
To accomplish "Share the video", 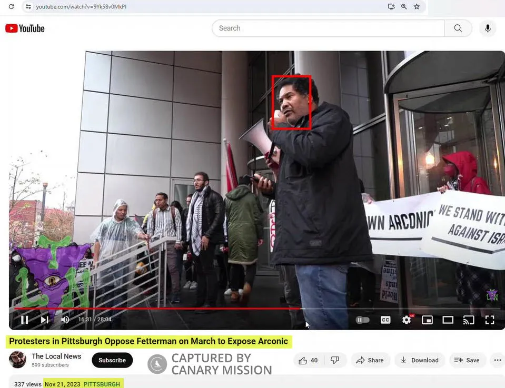I will (x=370, y=360).
